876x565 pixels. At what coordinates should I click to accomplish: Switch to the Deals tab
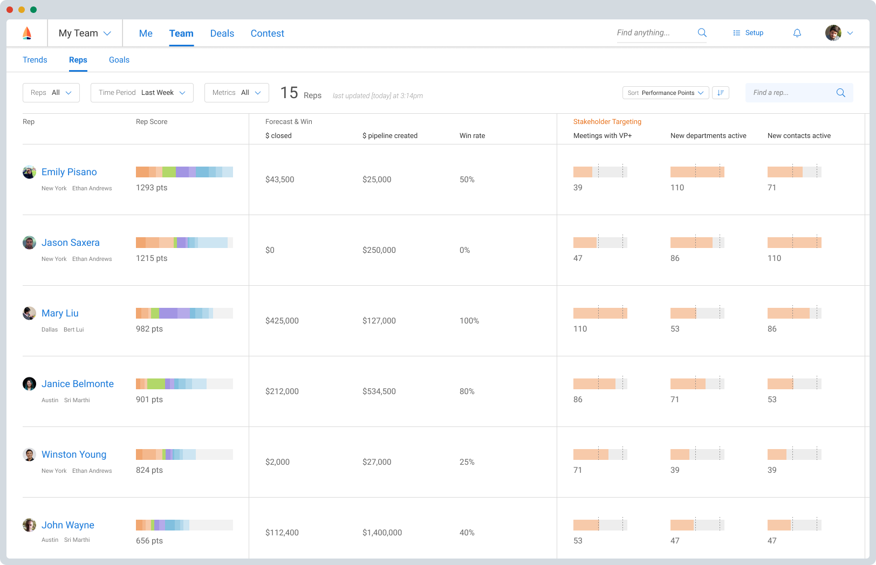222,33
